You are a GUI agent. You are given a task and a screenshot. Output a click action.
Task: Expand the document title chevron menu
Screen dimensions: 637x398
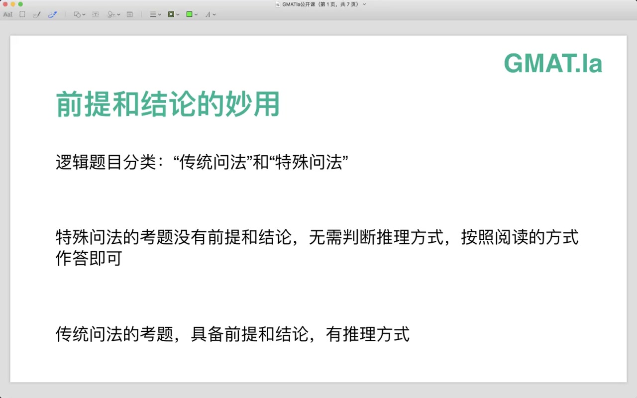point(364,4)
